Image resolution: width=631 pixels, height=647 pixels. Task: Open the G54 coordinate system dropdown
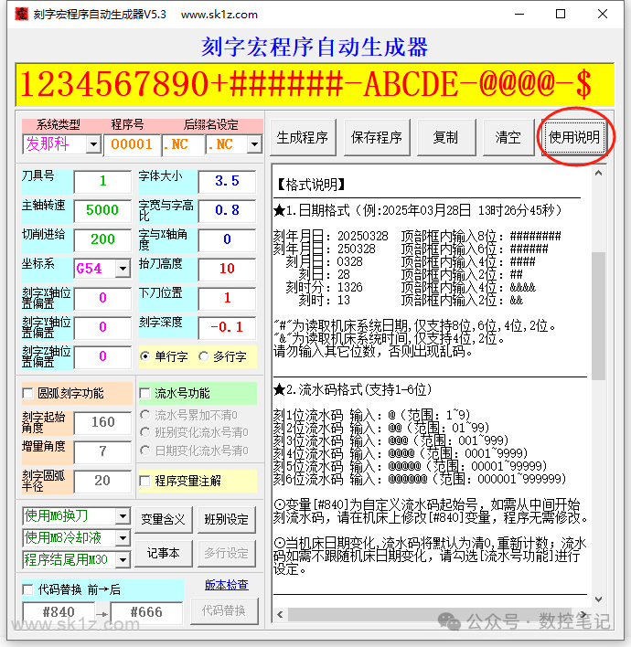pyautogui.click(x=123, y=269)
